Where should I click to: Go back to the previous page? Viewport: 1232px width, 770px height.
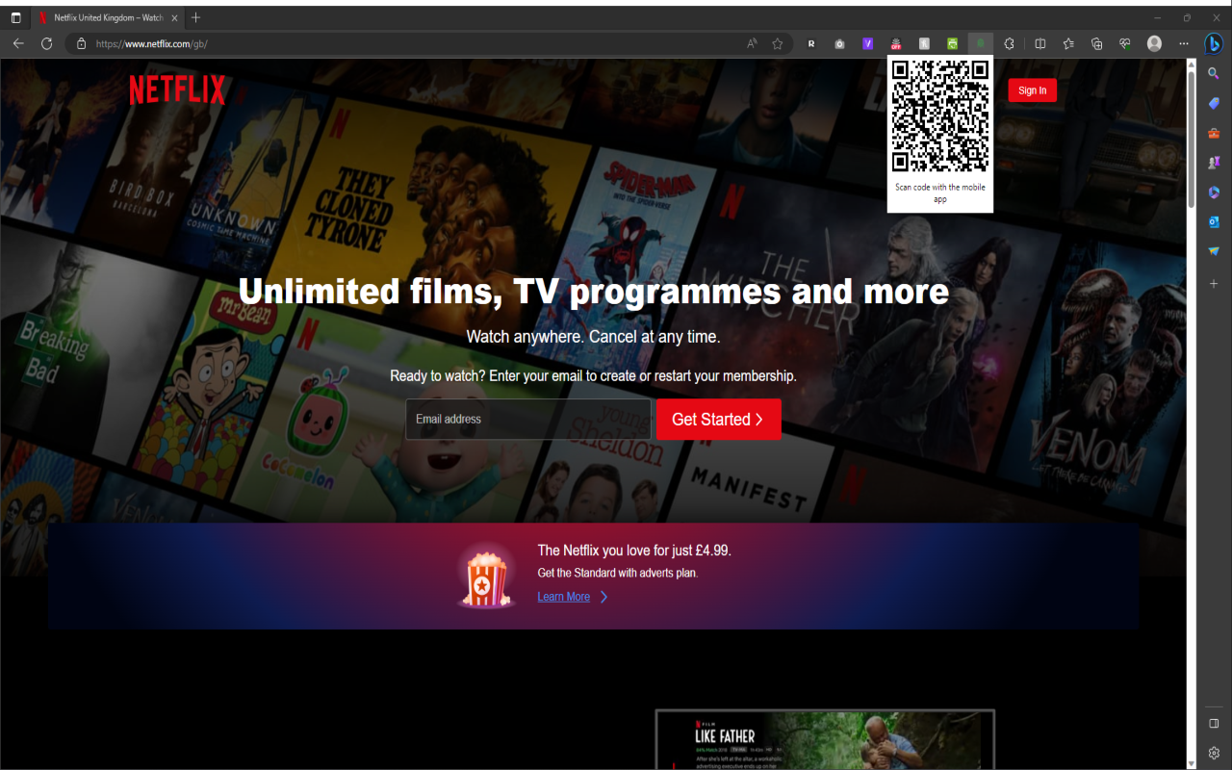[18, 43]
